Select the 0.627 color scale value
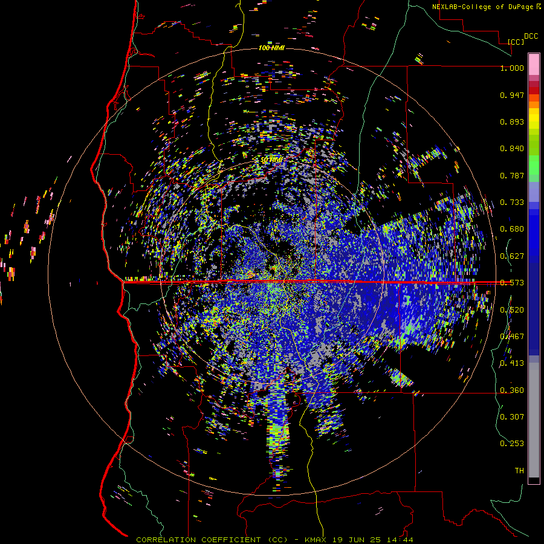The image size is (544, 544). pos(512,256)
